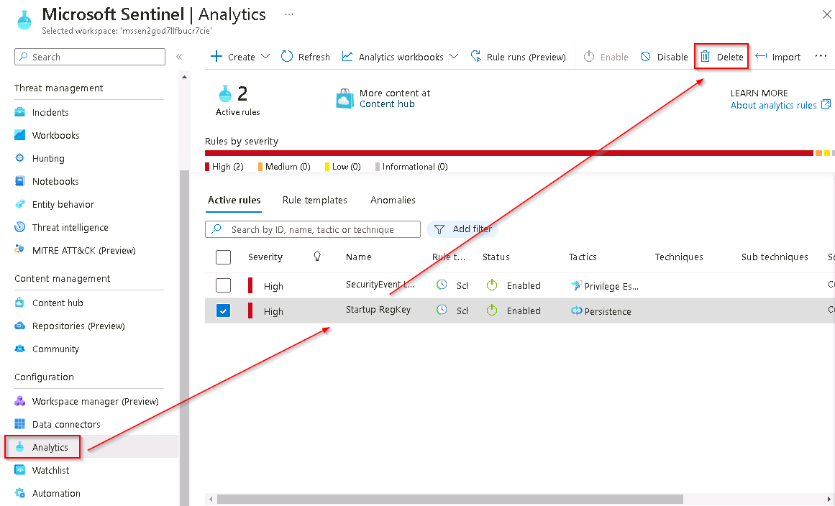Refresh the analytics rules list
The height and width of the screenshot is (506, 835).
[x=305, y=57]
